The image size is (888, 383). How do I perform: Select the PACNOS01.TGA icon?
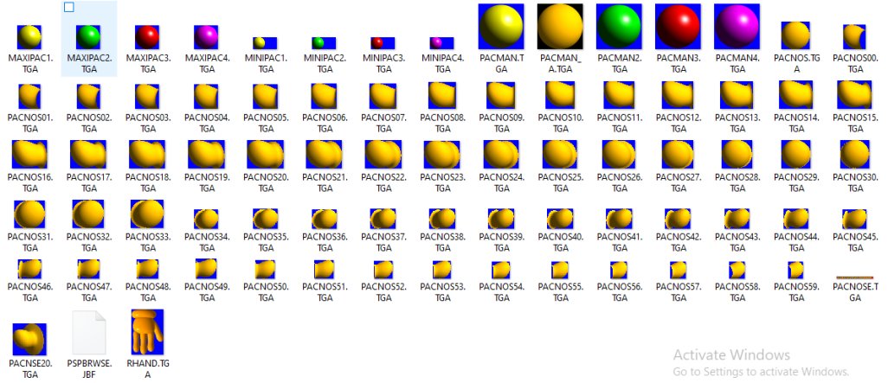[x=29, y=96]
